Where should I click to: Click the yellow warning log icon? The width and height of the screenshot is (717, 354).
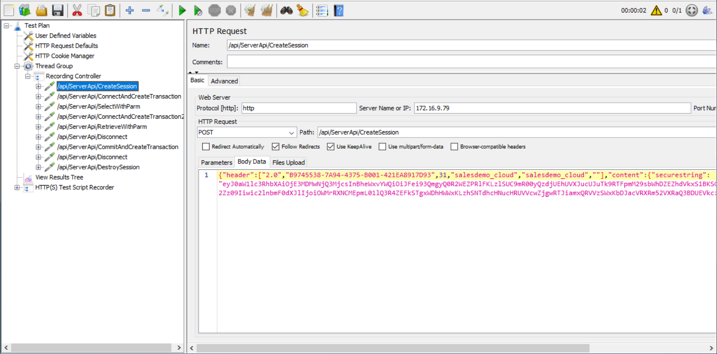tap(656, 10)
